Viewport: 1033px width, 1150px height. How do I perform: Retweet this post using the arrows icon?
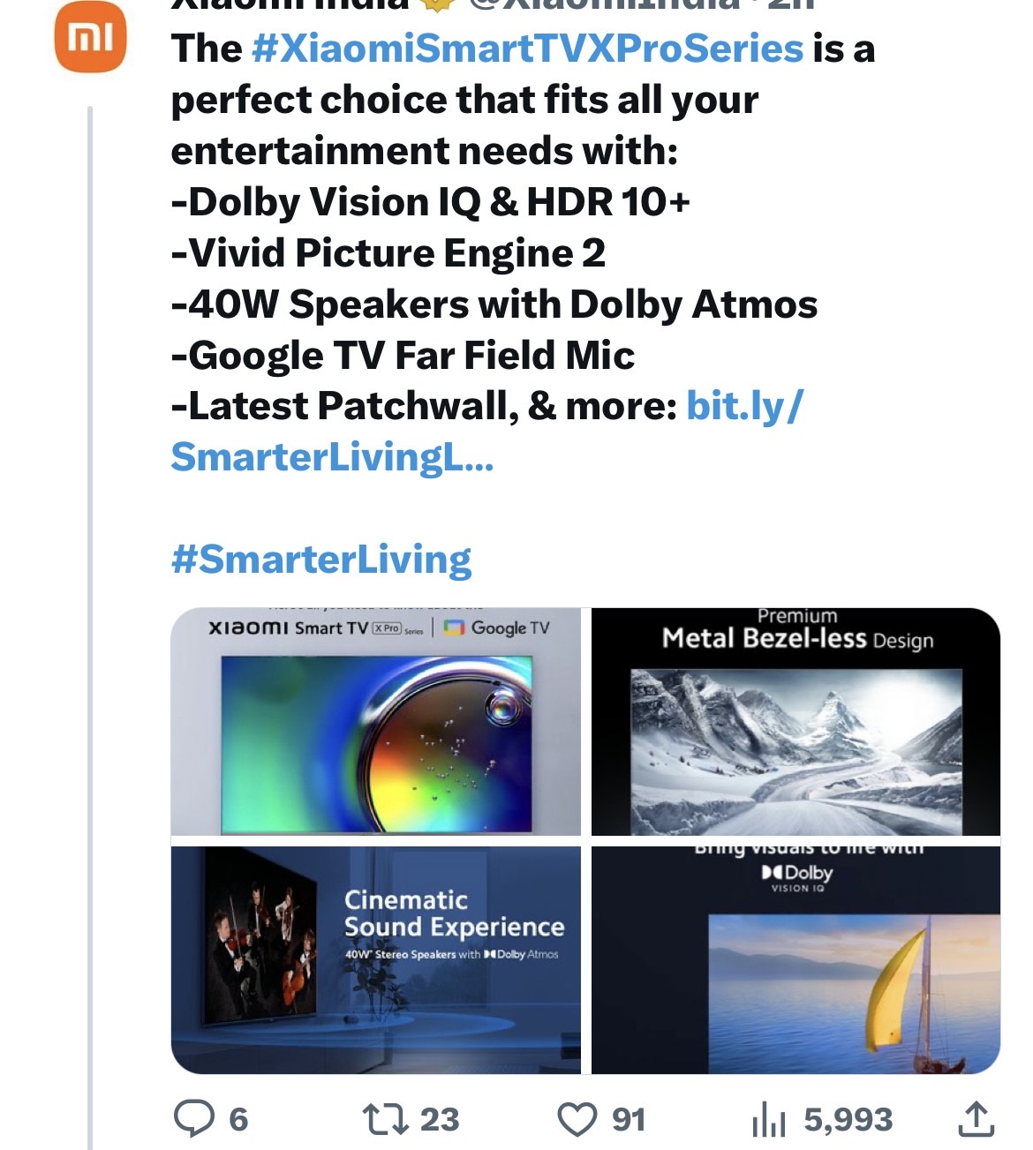pyautogui.click(x=386, y=1118)
